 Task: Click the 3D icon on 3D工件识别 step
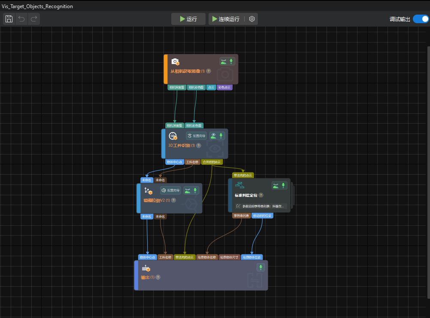[x=173, y=136]
